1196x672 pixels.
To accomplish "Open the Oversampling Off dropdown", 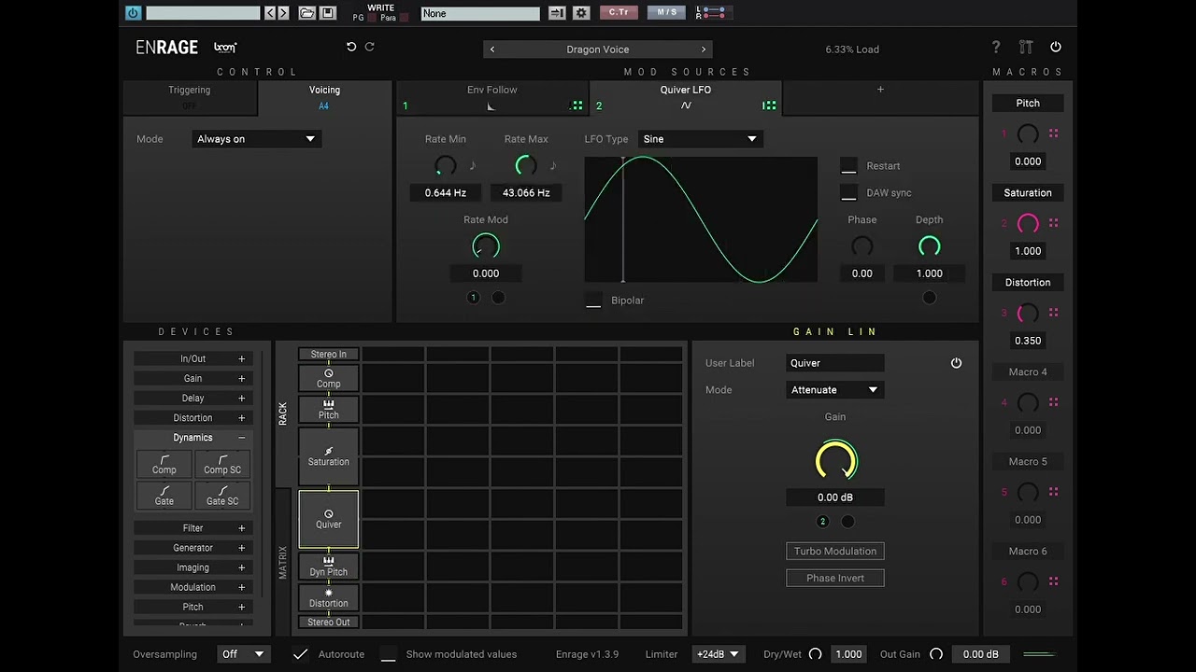I will tap(243, 654).
